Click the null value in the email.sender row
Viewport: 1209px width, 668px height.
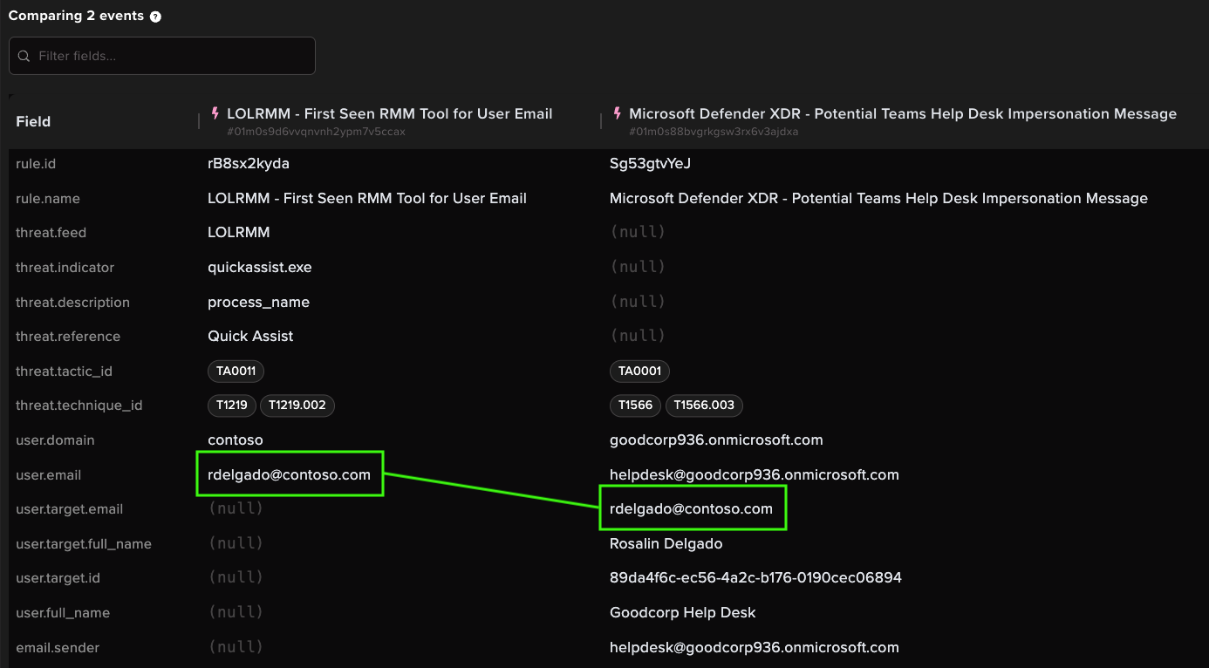click(x=236, y=647)
